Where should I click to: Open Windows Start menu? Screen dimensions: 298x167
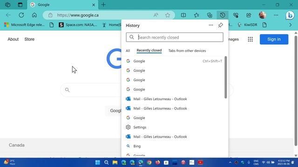(x=98, y=162)
